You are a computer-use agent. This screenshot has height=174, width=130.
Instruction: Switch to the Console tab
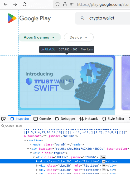pos(42,119)
